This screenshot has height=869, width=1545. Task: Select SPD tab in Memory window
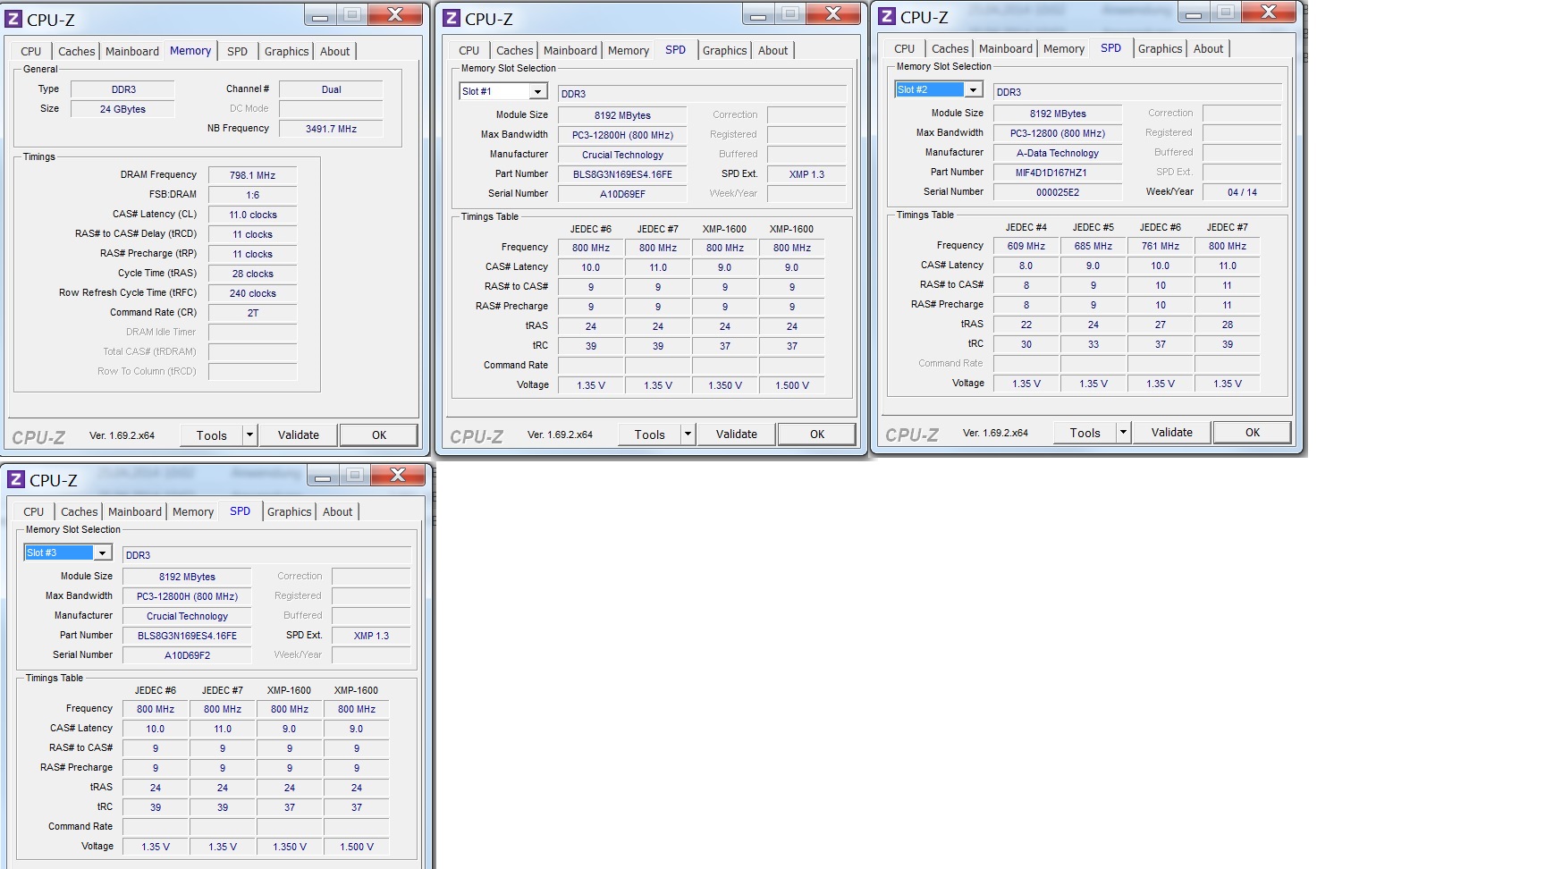pyautogui.click(x=237, y=51)
